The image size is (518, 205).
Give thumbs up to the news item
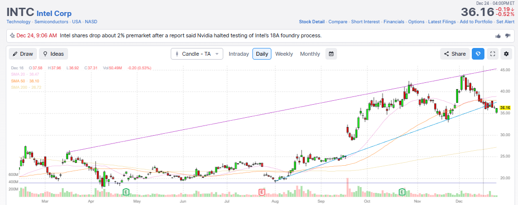coord(498,35)
